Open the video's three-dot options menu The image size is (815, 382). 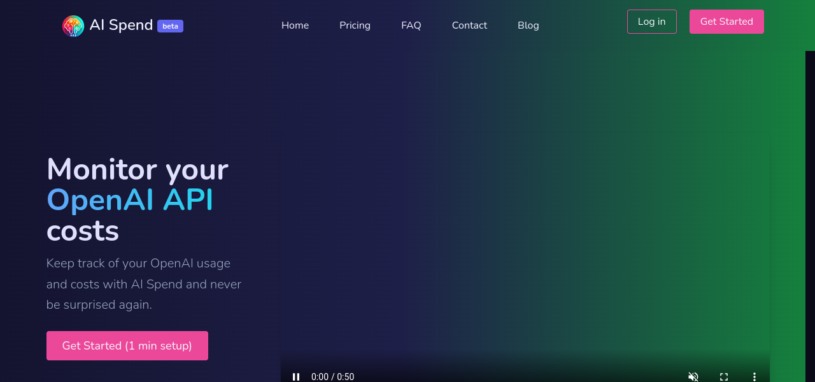tap(755, 376)
